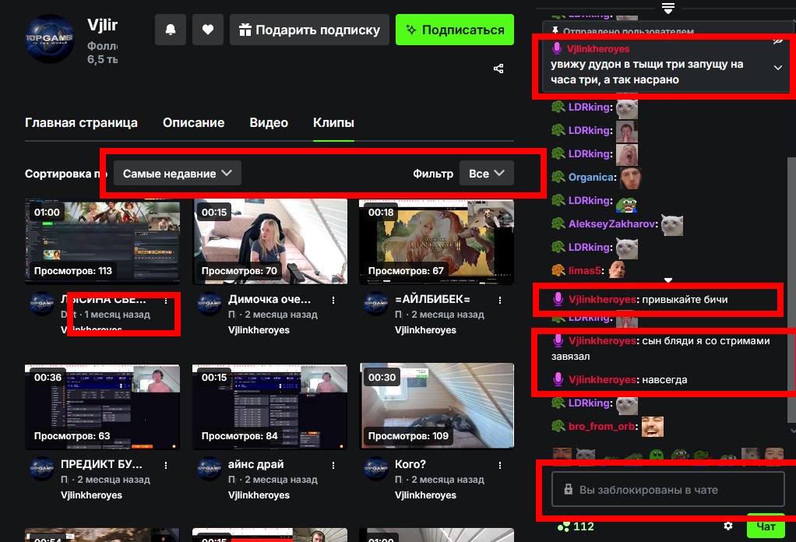Open chat settings gear icon

[x=728, y=526]
